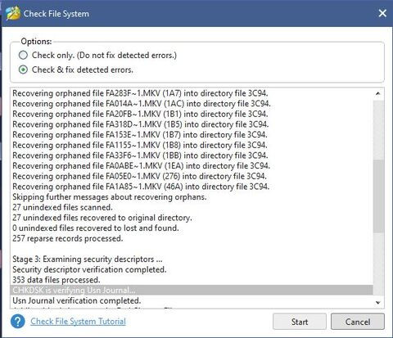The width and height of the screenshot is (393, 338).
Task: Click scrollbar track above the thumb
Action: click(x=378, y=129)
